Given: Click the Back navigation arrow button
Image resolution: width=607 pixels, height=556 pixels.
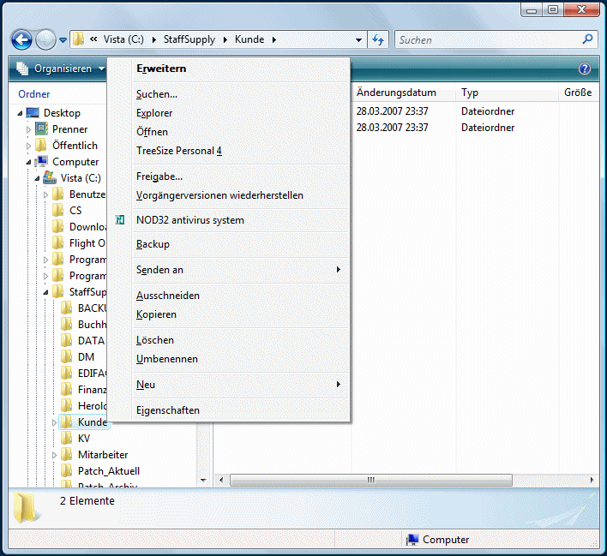Looking at the screenshot, I should (21, 39).
